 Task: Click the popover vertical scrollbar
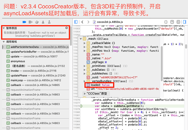(x=162, y=64)
